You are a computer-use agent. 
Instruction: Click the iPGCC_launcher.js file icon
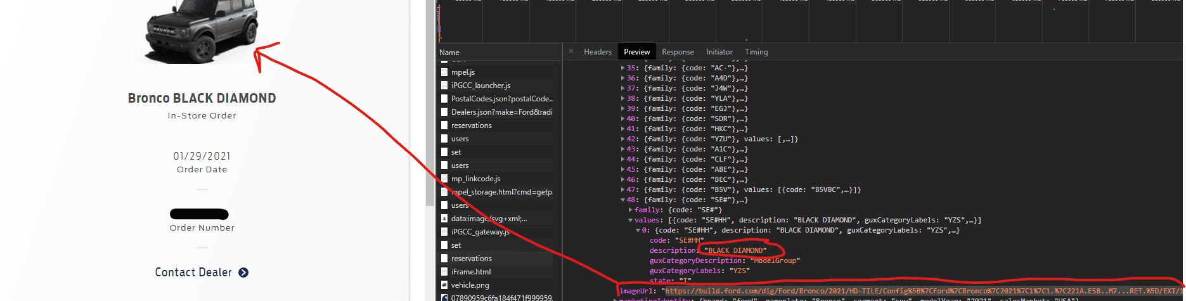(444, 86)
